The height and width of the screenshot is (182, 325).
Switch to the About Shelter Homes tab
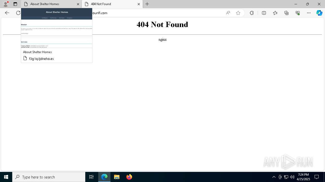[x=51, y=4]
